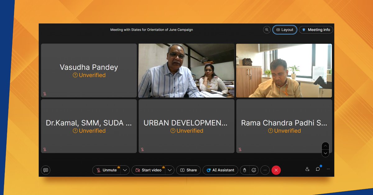Expand audio options next to Unmute
The height and width of the screenshot is (195, 373).
coord(125,170)
